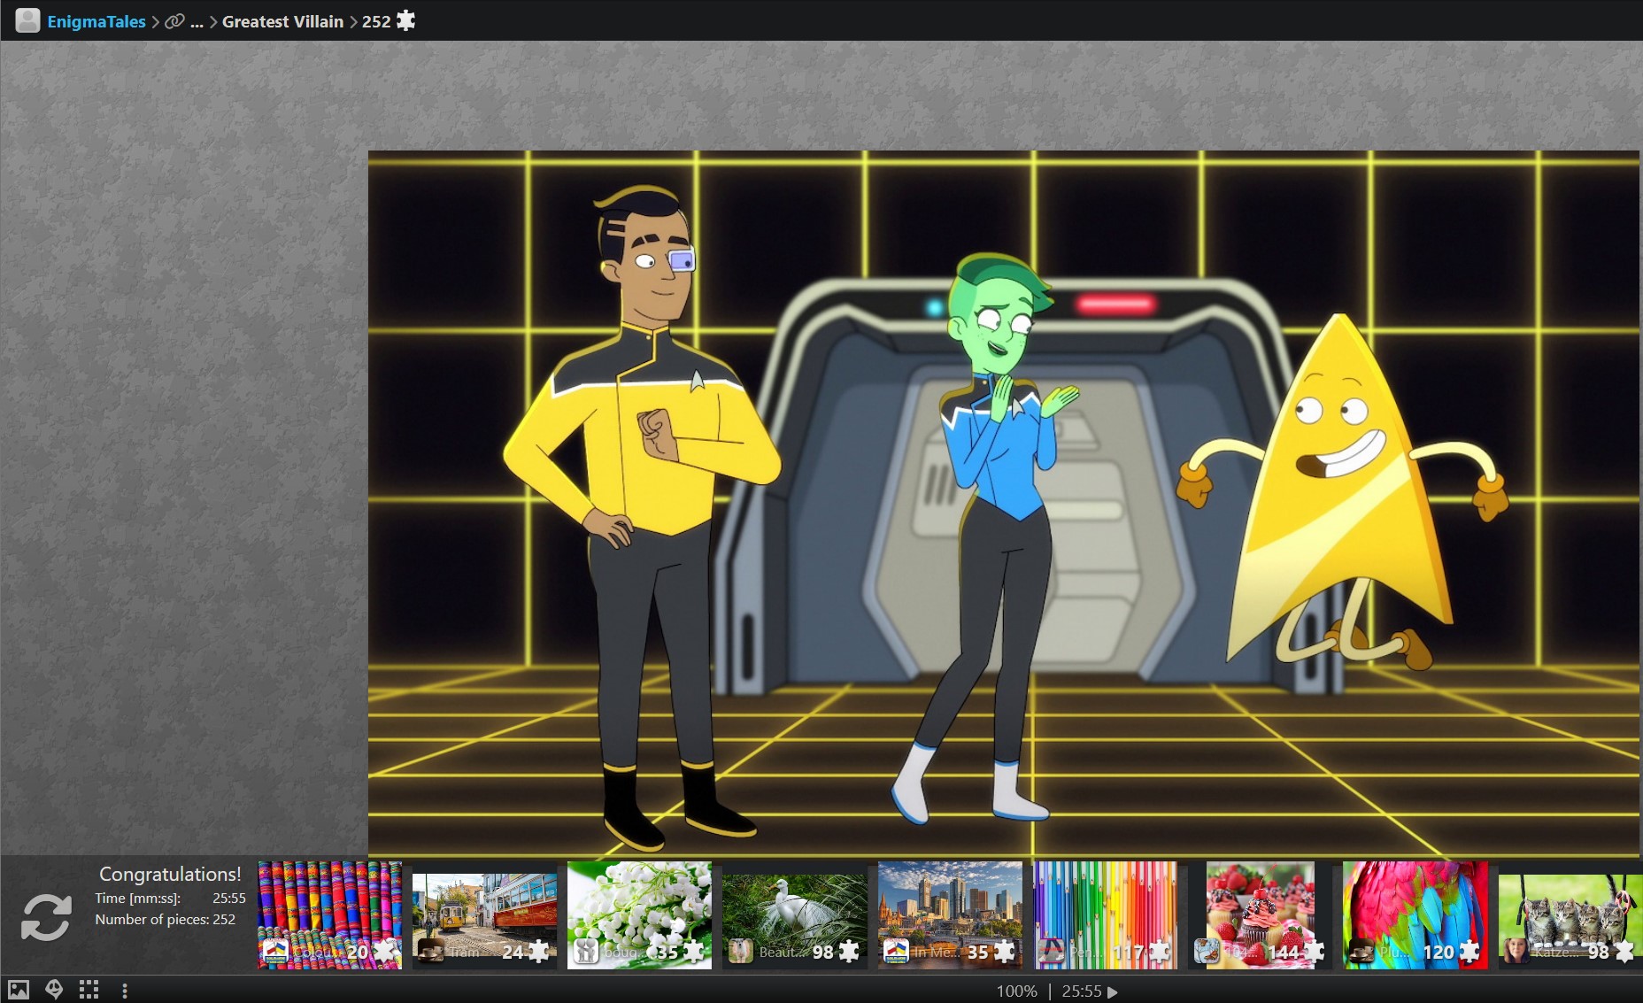The image size is (1643, 1003).
Task: Open the Tram 24-piece puzzle thumbnail
Action: pyautogui.click(x=485, y=914)
